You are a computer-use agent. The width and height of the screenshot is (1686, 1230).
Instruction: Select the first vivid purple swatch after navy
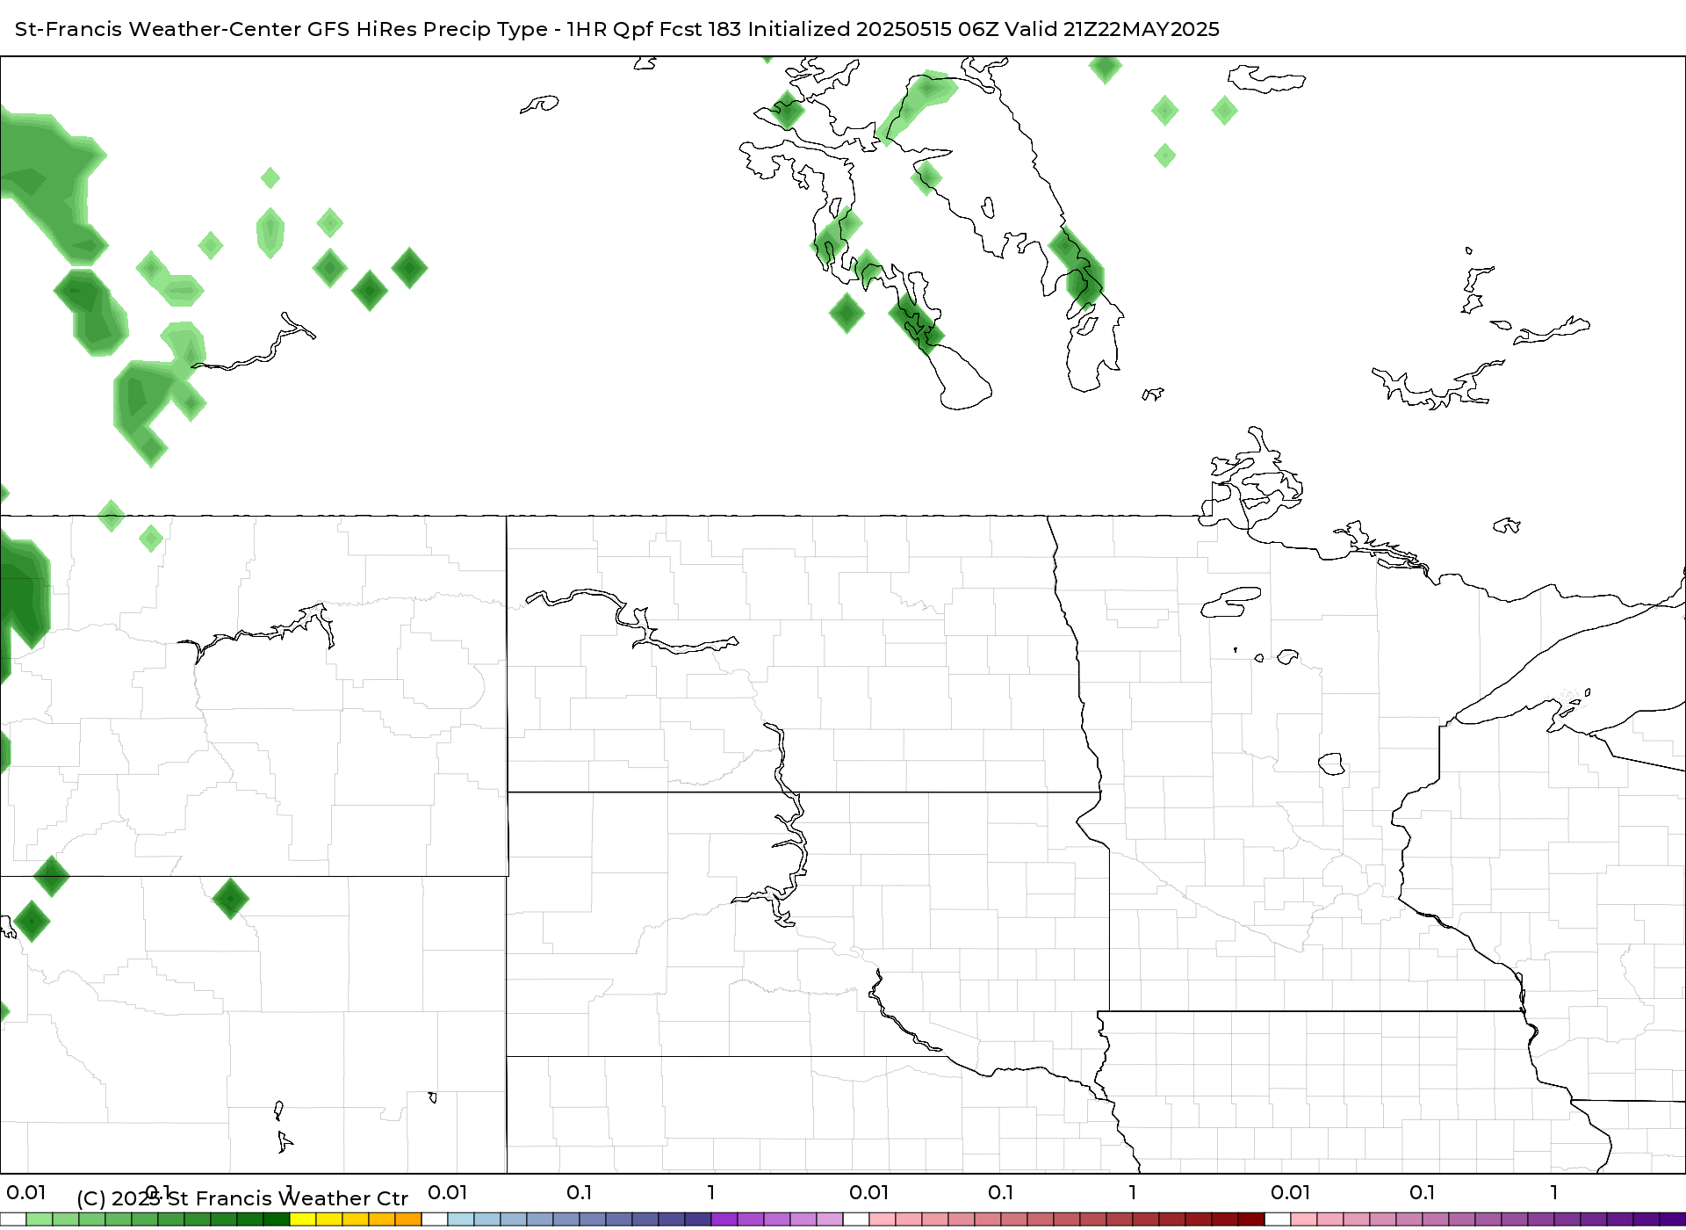coord(724,1219)
